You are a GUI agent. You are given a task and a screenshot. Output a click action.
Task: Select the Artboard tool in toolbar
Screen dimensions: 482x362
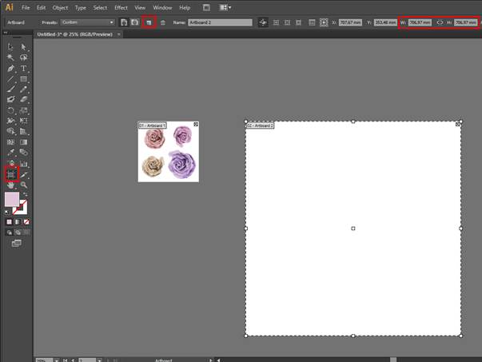click(x=11, y=173)
